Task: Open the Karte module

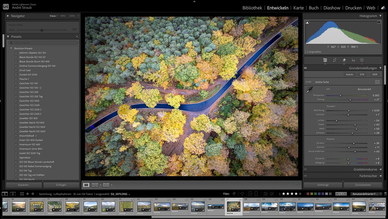Action: [298, 8]
